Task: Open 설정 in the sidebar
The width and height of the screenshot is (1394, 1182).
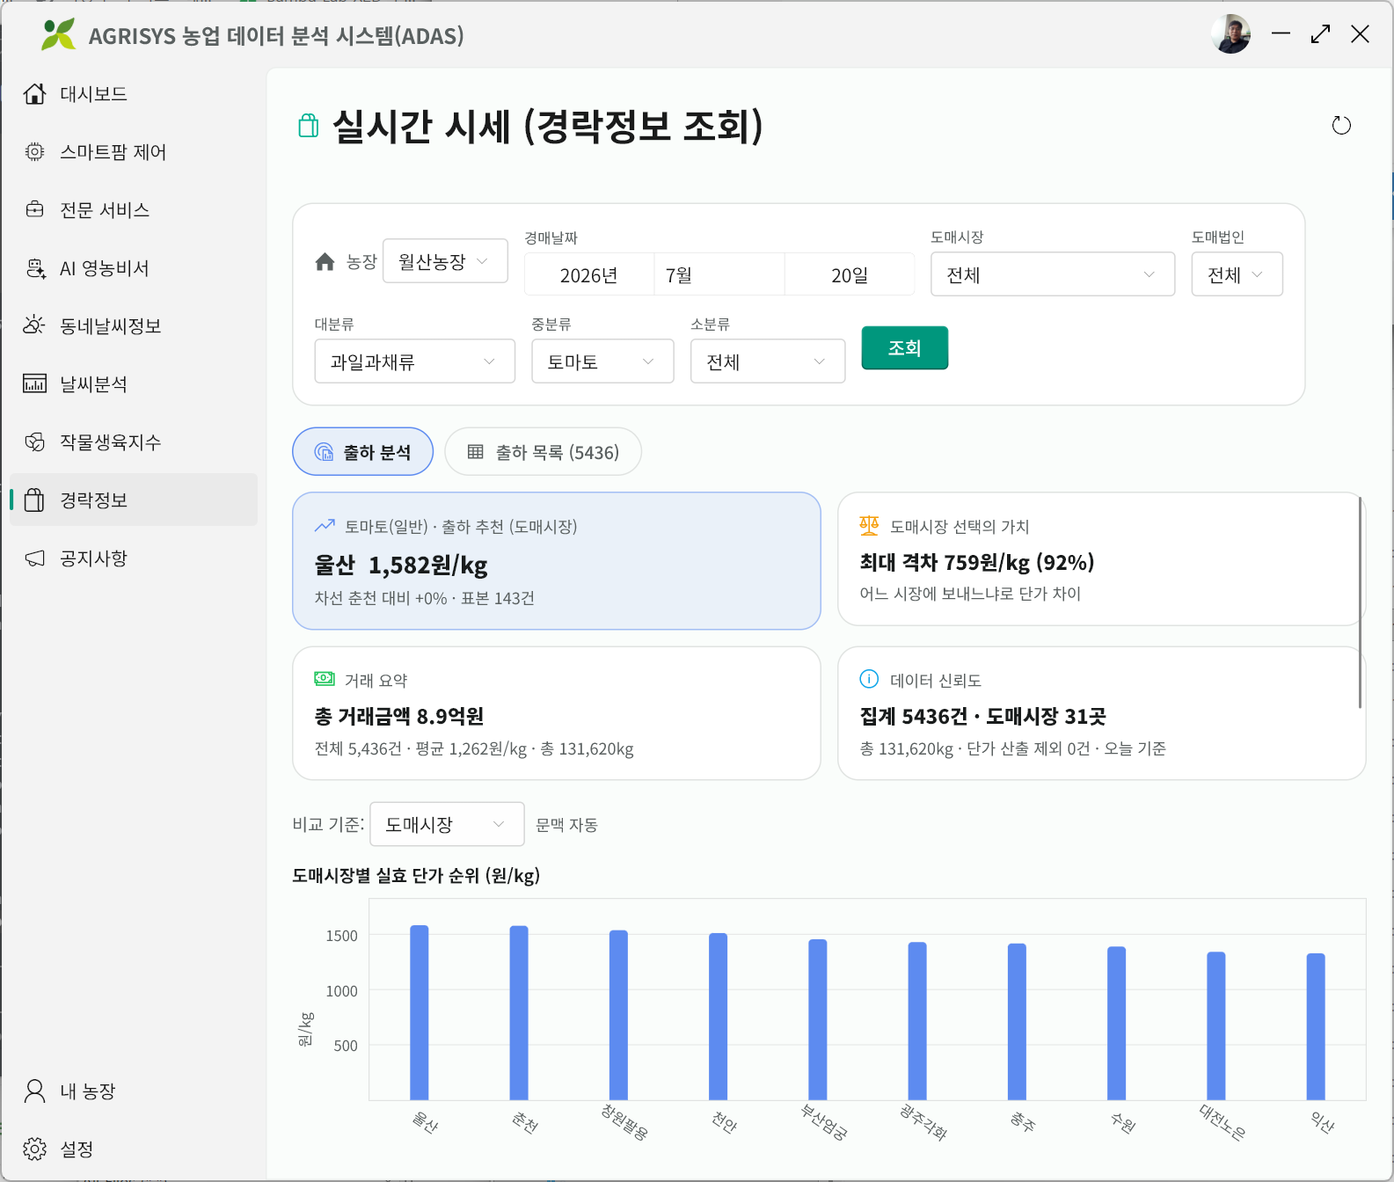Action: (x=134, y=1149)
